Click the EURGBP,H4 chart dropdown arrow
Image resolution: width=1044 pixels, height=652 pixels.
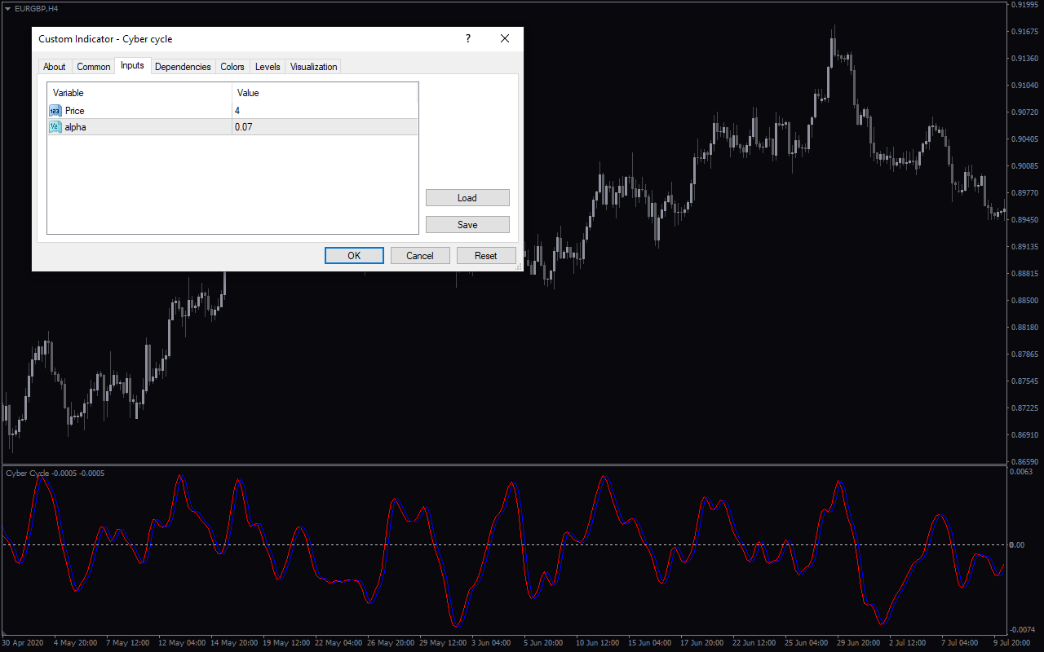coord(7,8)
